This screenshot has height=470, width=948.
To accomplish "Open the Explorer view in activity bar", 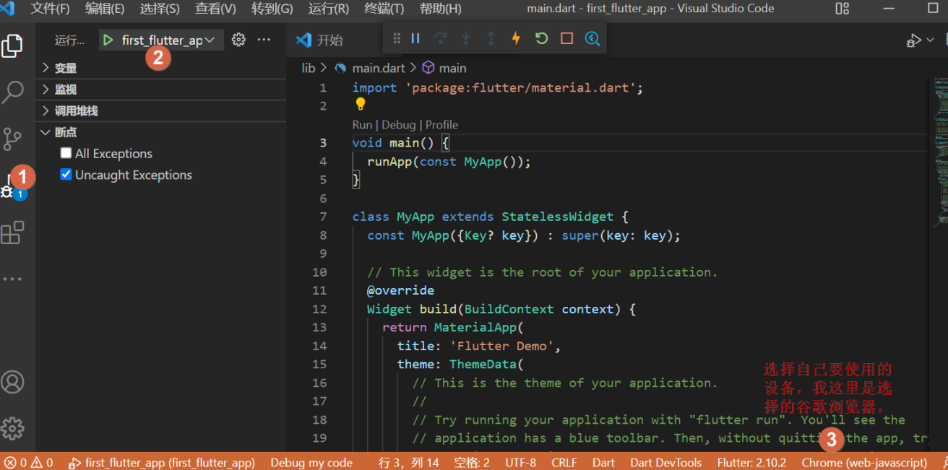I will click(12, 46).
